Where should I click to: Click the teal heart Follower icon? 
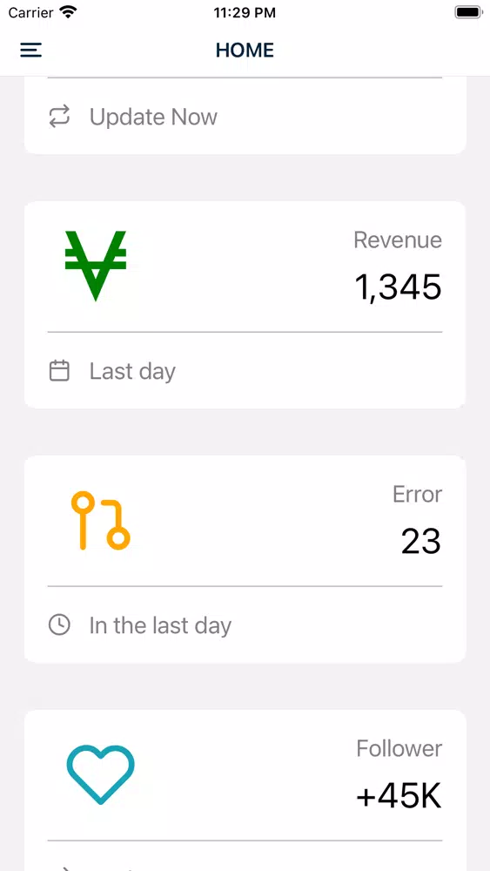click(x=100, y=774)
